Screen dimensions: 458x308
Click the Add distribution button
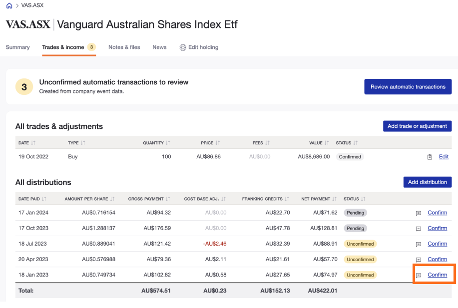click(x=428, y=182)
